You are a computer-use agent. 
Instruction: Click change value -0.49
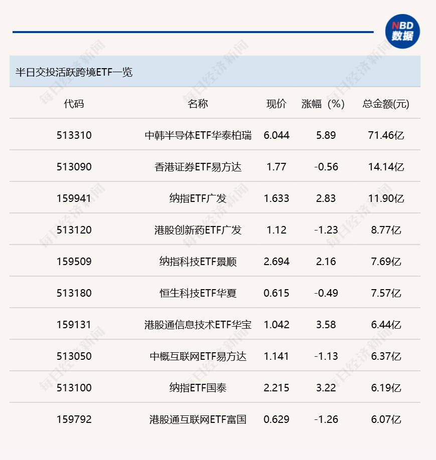[x=326, y=293]
